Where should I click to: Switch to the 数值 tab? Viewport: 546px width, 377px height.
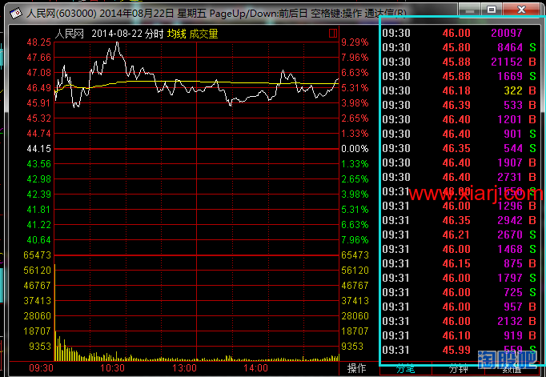pyautogui.click(x=512, y=369)
